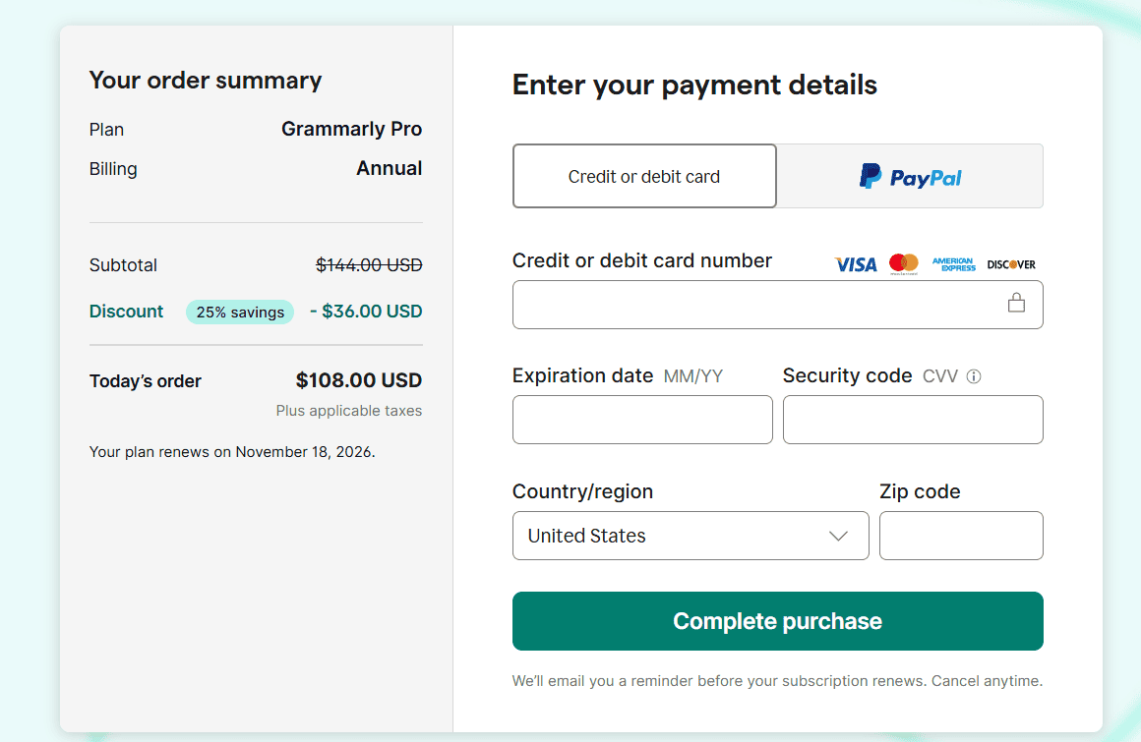Click the 25% savings discount badge
This screenshot has height=742, width=1141.
(x=240, y=312)
